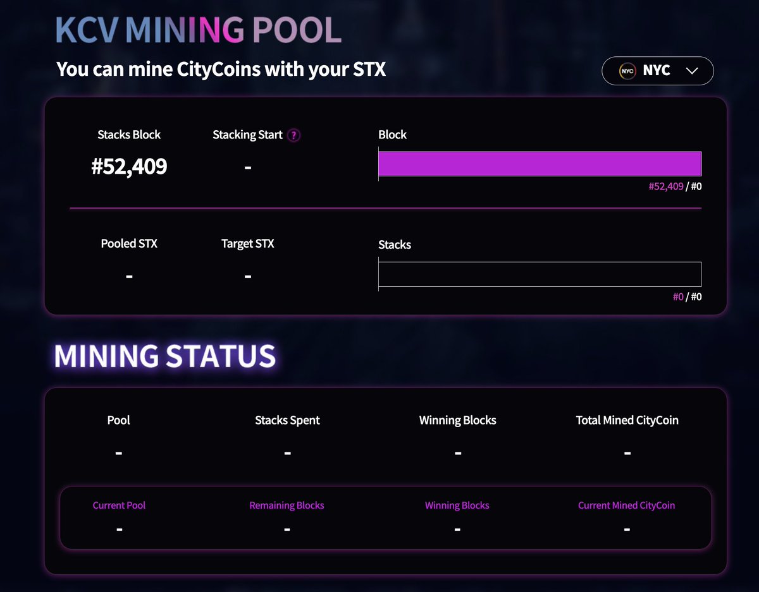Click the Stacking Start help question mark

tap(293, 135)
